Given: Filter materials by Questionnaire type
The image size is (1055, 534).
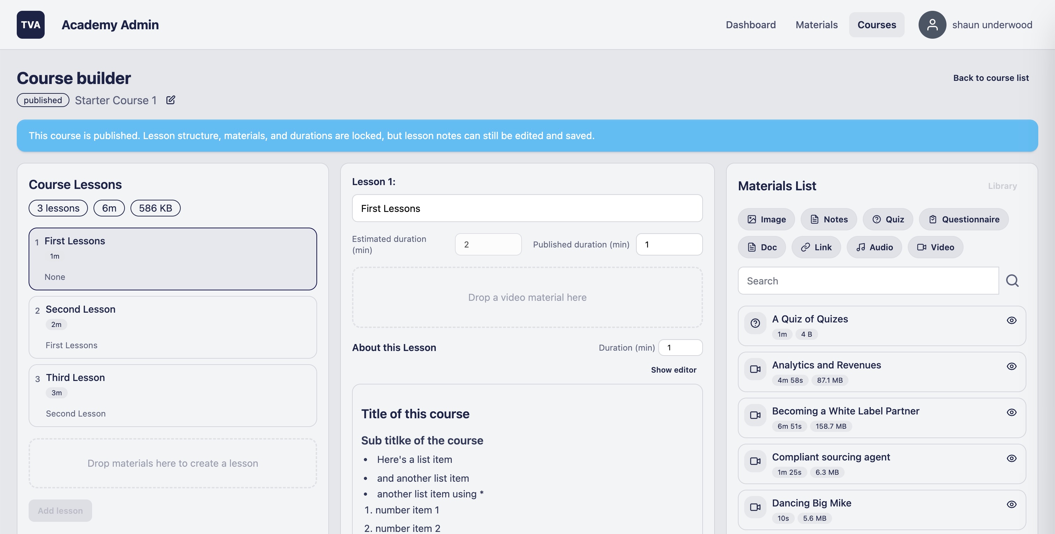Looking at the screenshot, I should pyautogui.click(x=964, y=219).
